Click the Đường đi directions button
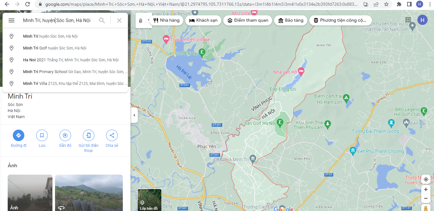 click(x=19, y=135)
